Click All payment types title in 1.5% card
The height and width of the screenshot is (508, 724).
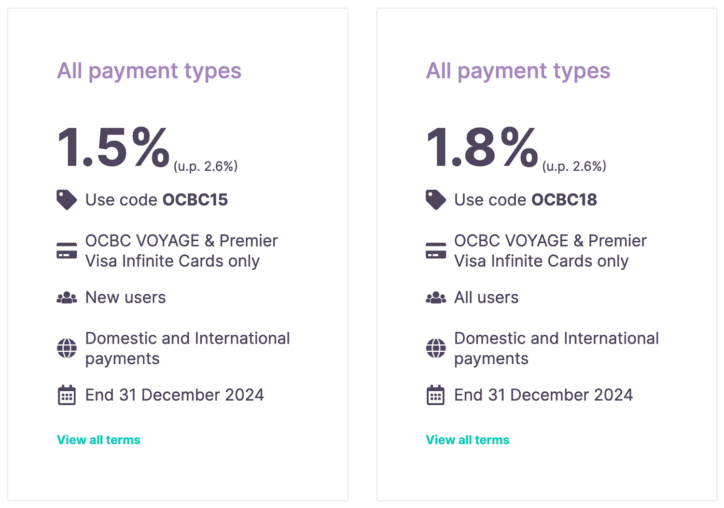coord(149,71)
